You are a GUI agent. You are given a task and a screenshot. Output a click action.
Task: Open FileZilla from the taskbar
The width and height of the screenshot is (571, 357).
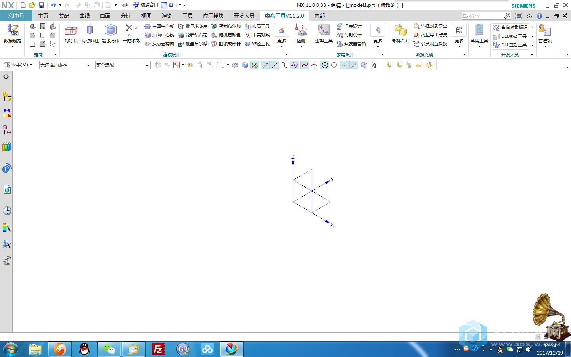click(x=158, y=349)
